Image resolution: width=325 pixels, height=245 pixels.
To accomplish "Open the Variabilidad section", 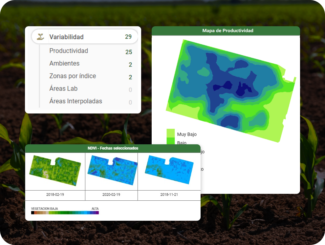I will (x=85, y=37).
